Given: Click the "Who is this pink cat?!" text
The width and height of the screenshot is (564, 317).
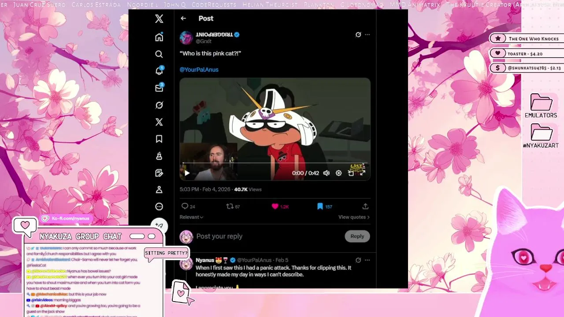Looking at the screenshot, I should pyautogui.click(x=210, y=53).
